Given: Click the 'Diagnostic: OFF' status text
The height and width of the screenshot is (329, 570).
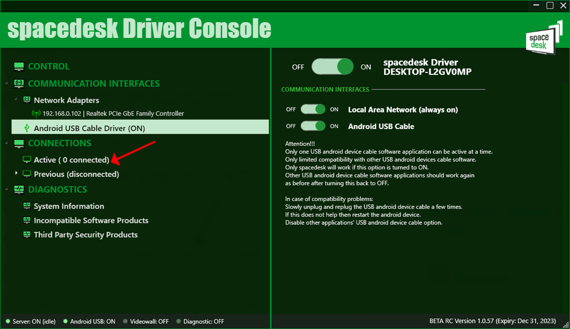Looking at the screenshot, I should tap(204, 321).
